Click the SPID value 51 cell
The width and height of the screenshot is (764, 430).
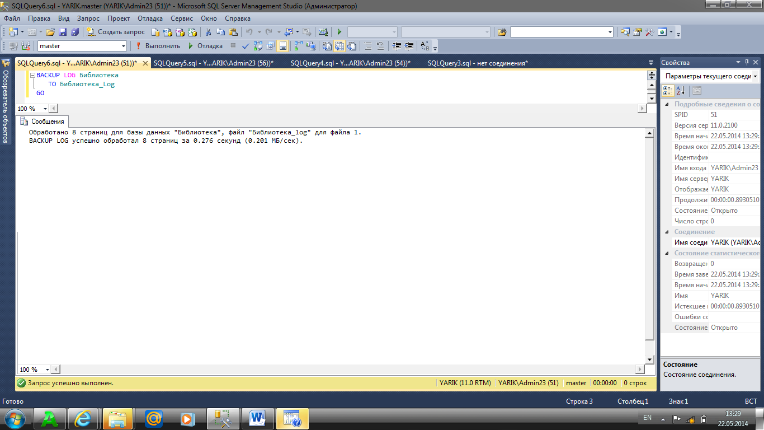coord(734,115)
